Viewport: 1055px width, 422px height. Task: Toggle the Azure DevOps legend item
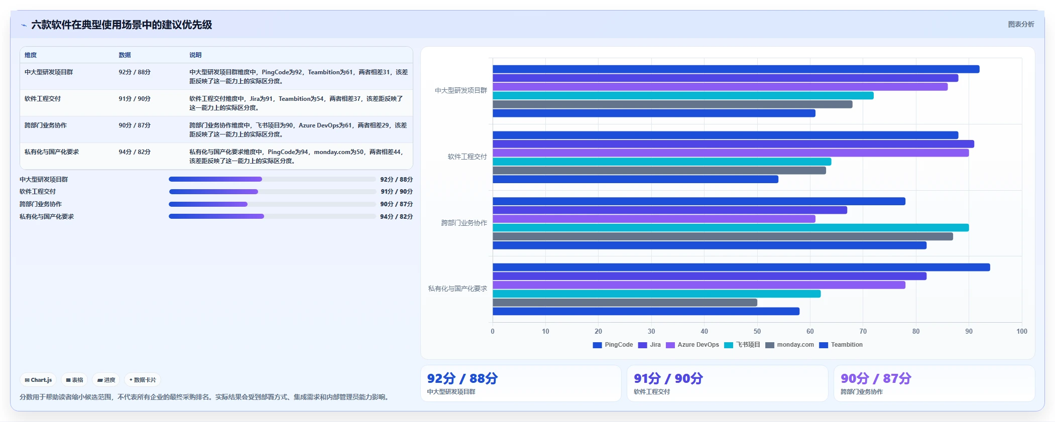(x=692, y=345)
